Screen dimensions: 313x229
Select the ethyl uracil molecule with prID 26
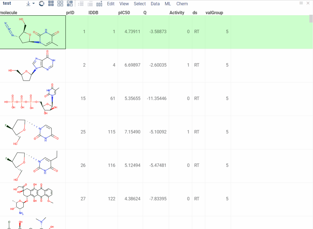[33, 166]
